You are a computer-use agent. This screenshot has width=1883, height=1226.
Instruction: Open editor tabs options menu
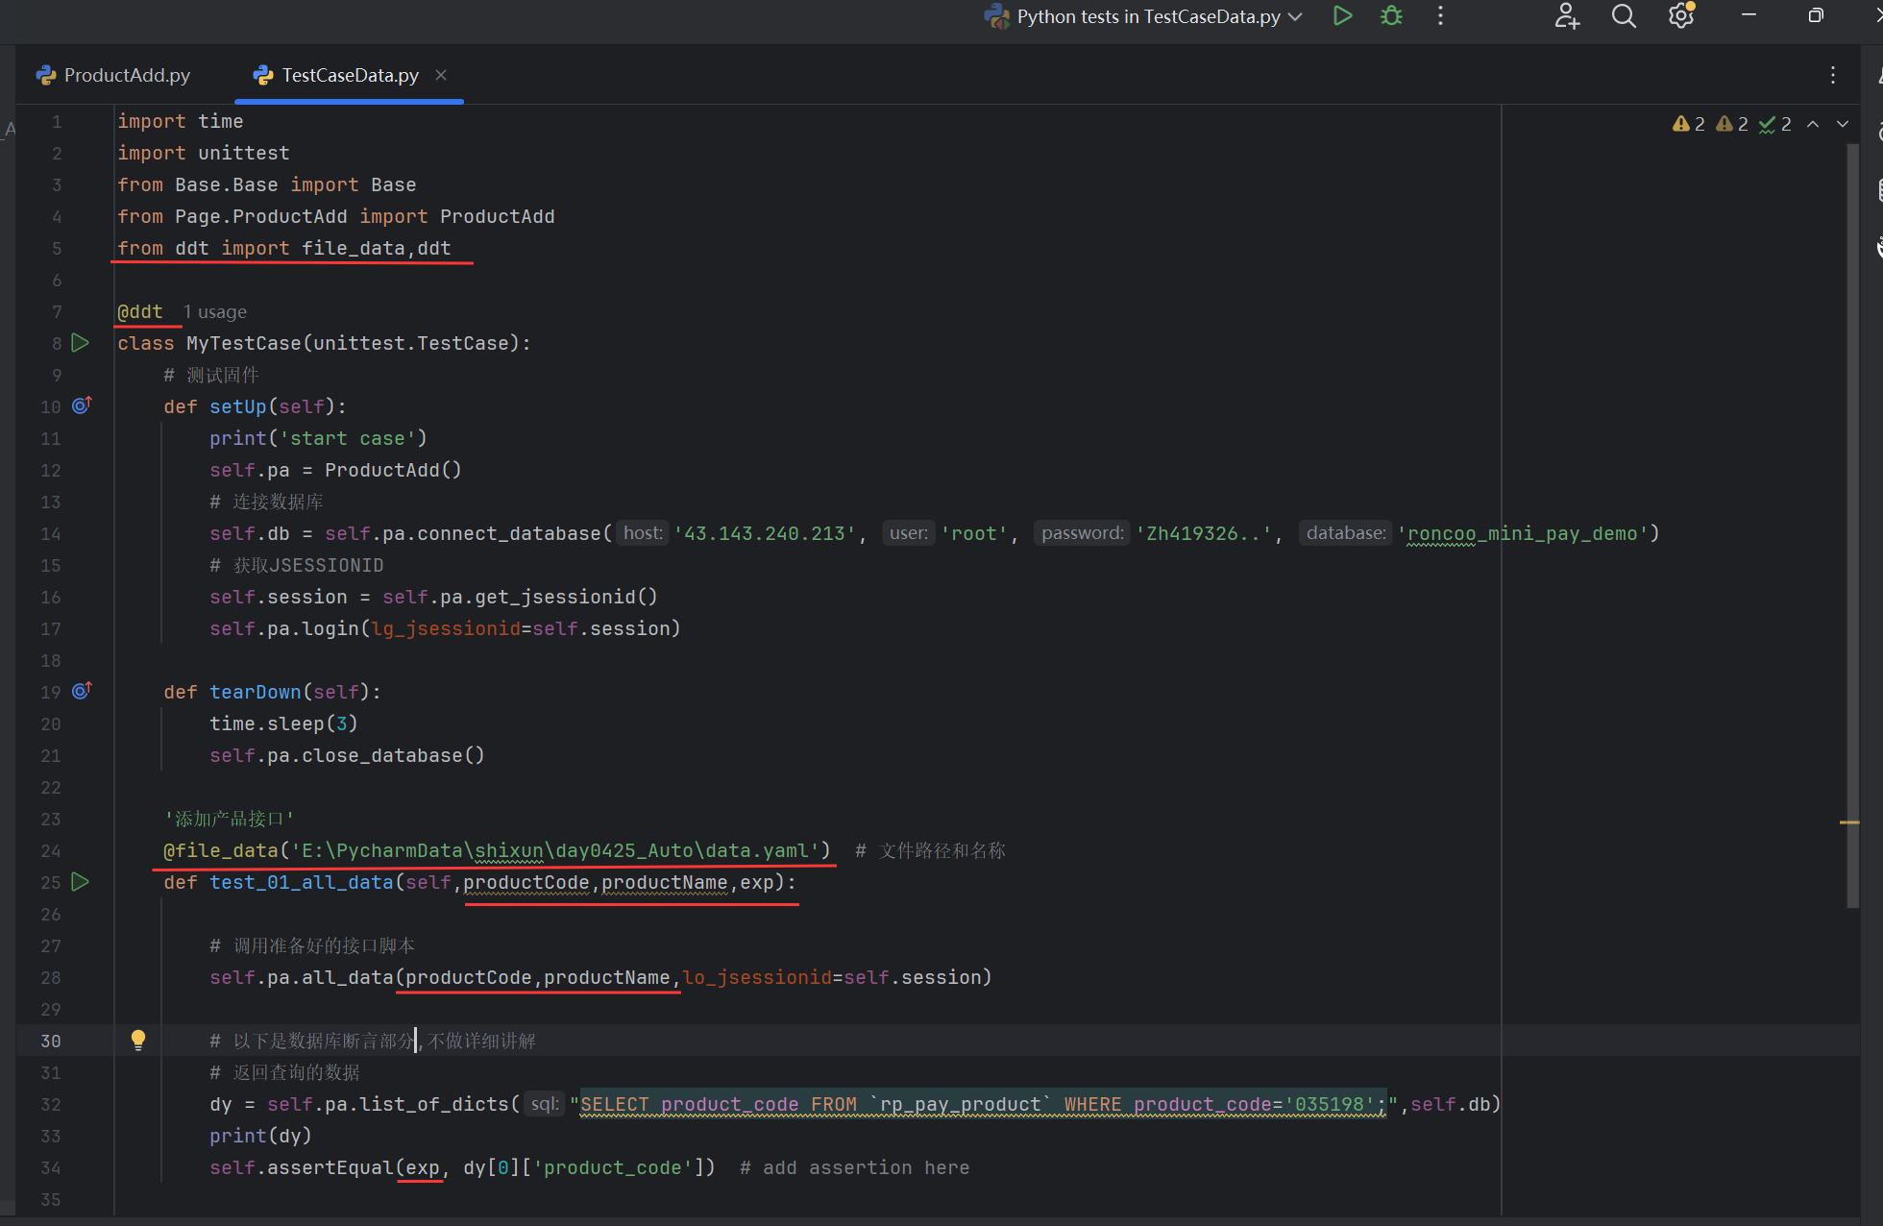[1833, 75]
